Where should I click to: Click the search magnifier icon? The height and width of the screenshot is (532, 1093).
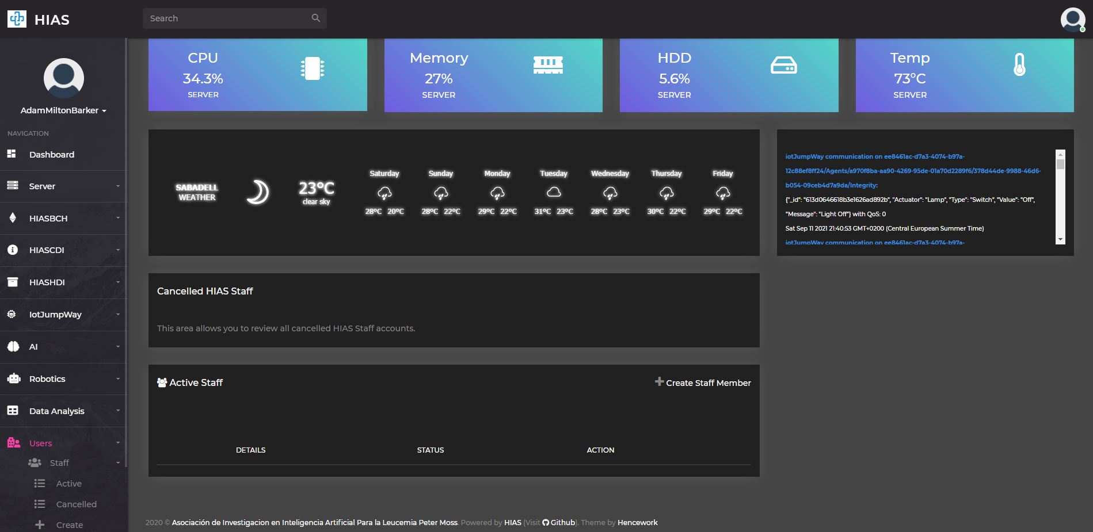coord(315,18)
